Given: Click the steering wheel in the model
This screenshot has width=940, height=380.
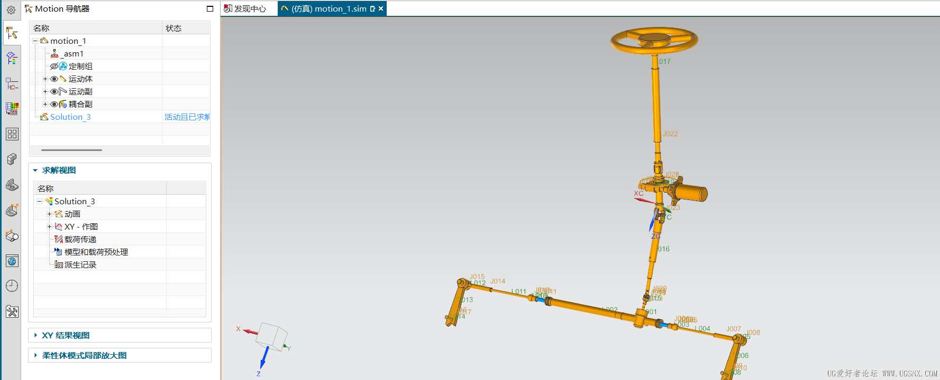Looking at the screenshot, I should click(x=654, y=40).
